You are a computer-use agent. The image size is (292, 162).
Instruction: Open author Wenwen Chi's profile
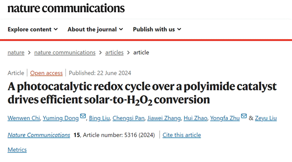pyautogui.click(x=24, y=118)
